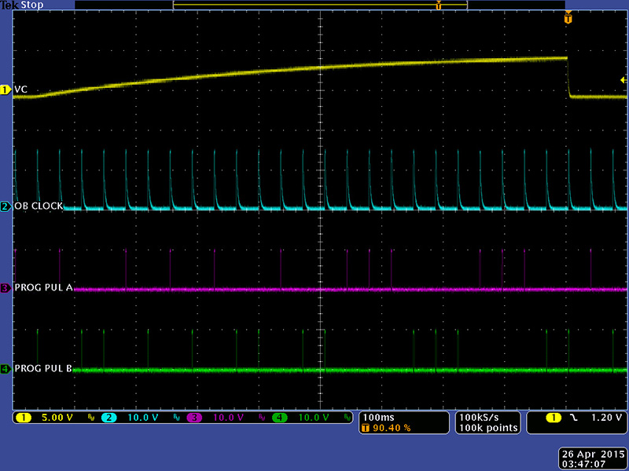Click the record view bar at top
This screenshot has width=629, height=471.
[320, 5]
